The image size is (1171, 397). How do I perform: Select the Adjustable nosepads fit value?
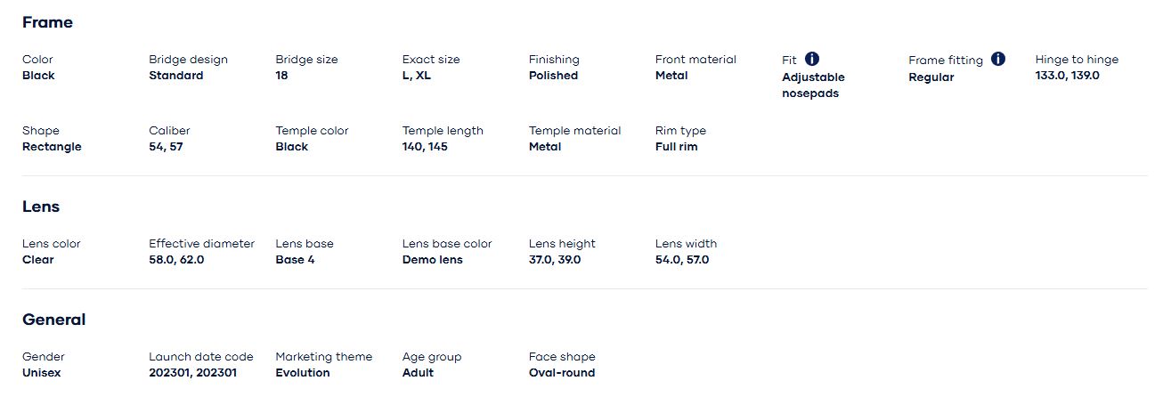(x=813, y=85)
